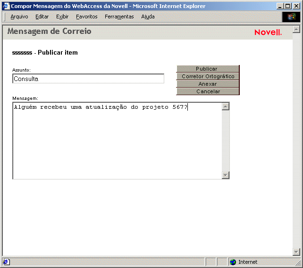Click the 'Mensagem:' label
Viewport: 303px width, 268px height.
pyautogui.click(x=25, y=98)
